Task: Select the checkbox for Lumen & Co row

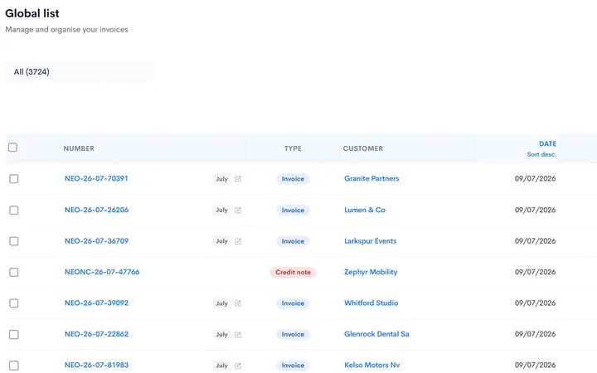Action: pyautogui.click(x=14, y=210)
